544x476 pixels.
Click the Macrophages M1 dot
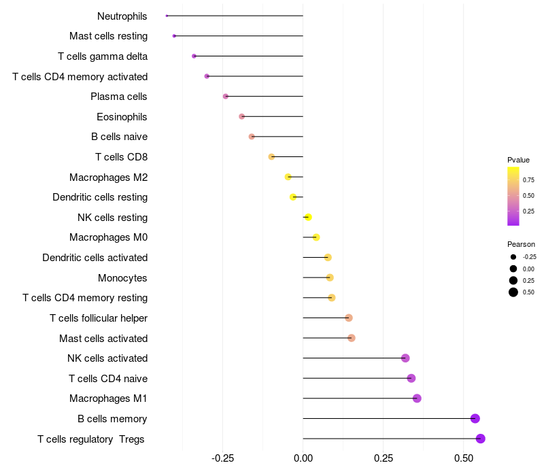[x=417, y=398]
